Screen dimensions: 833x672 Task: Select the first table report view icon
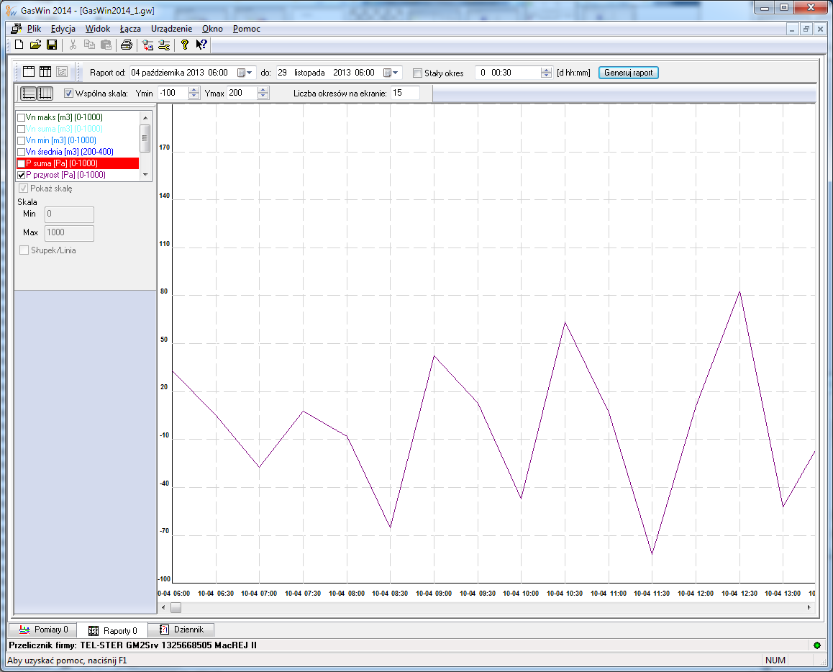(29, 72)
